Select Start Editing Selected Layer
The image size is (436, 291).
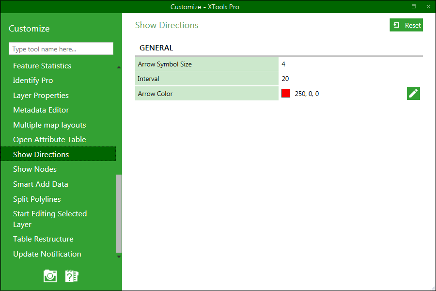50,219
